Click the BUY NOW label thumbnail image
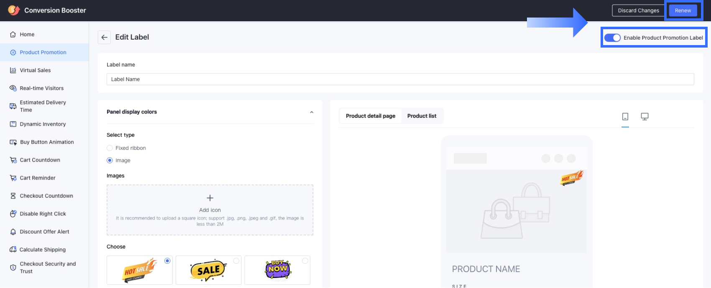The width and height of the screenshot is (711, 288). (278, 270)
